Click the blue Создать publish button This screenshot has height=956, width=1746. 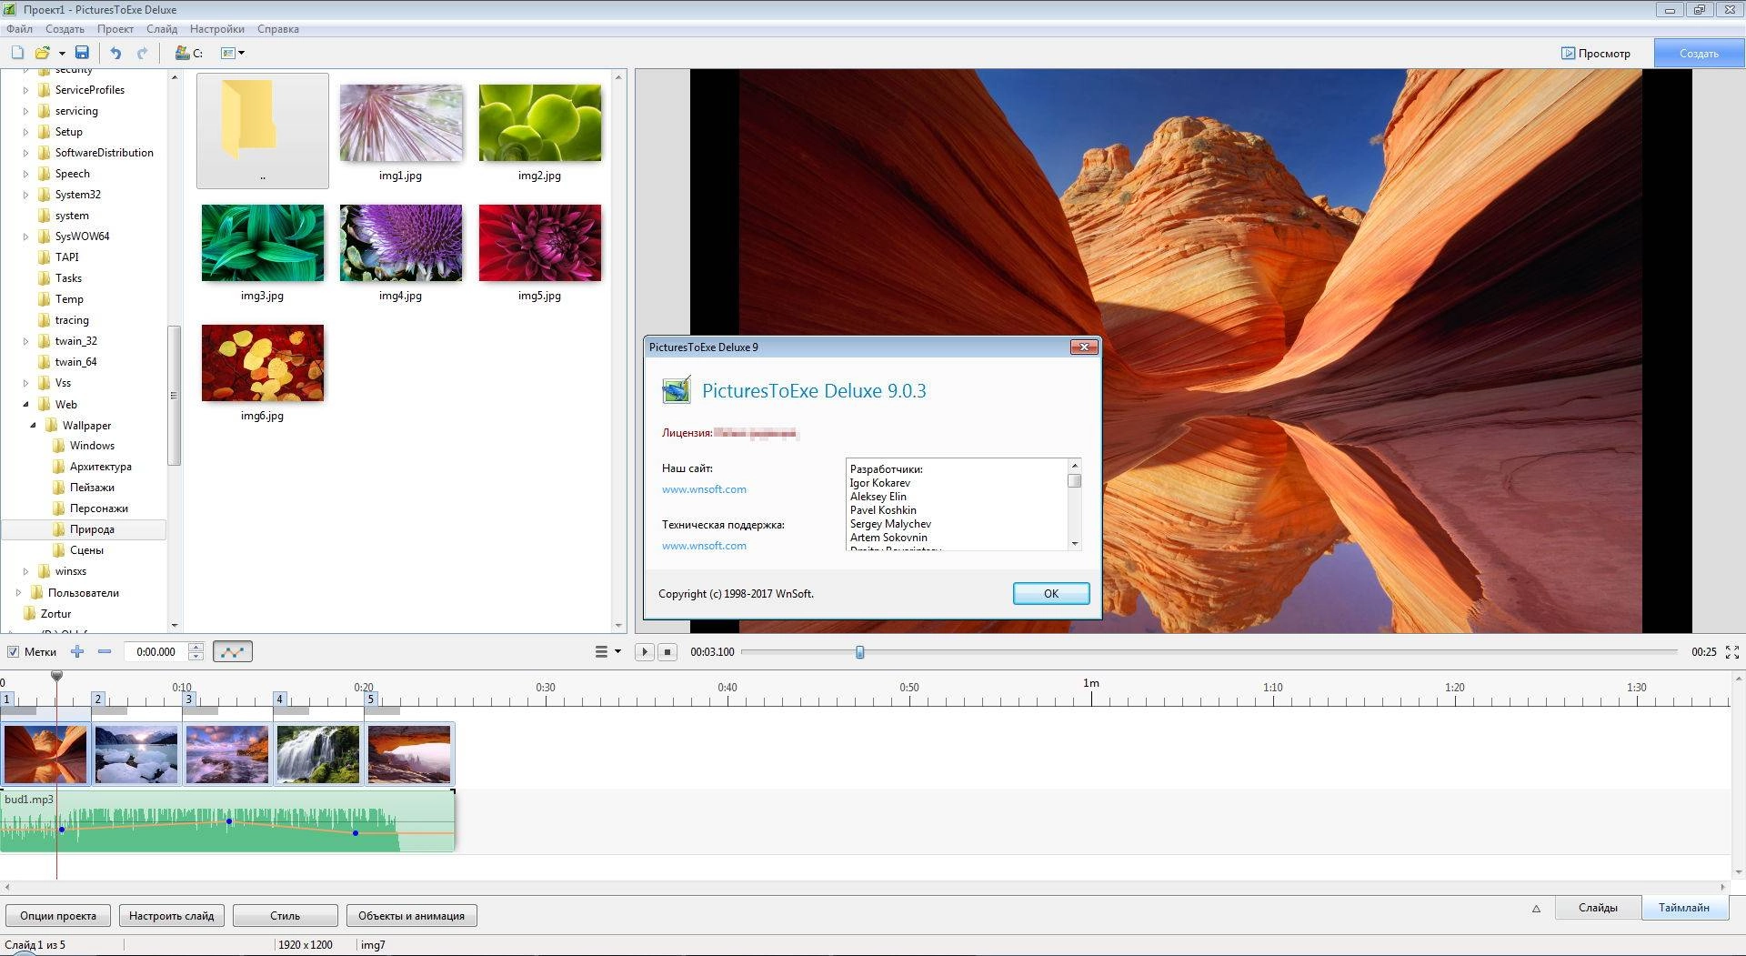tap(1699, 53)
